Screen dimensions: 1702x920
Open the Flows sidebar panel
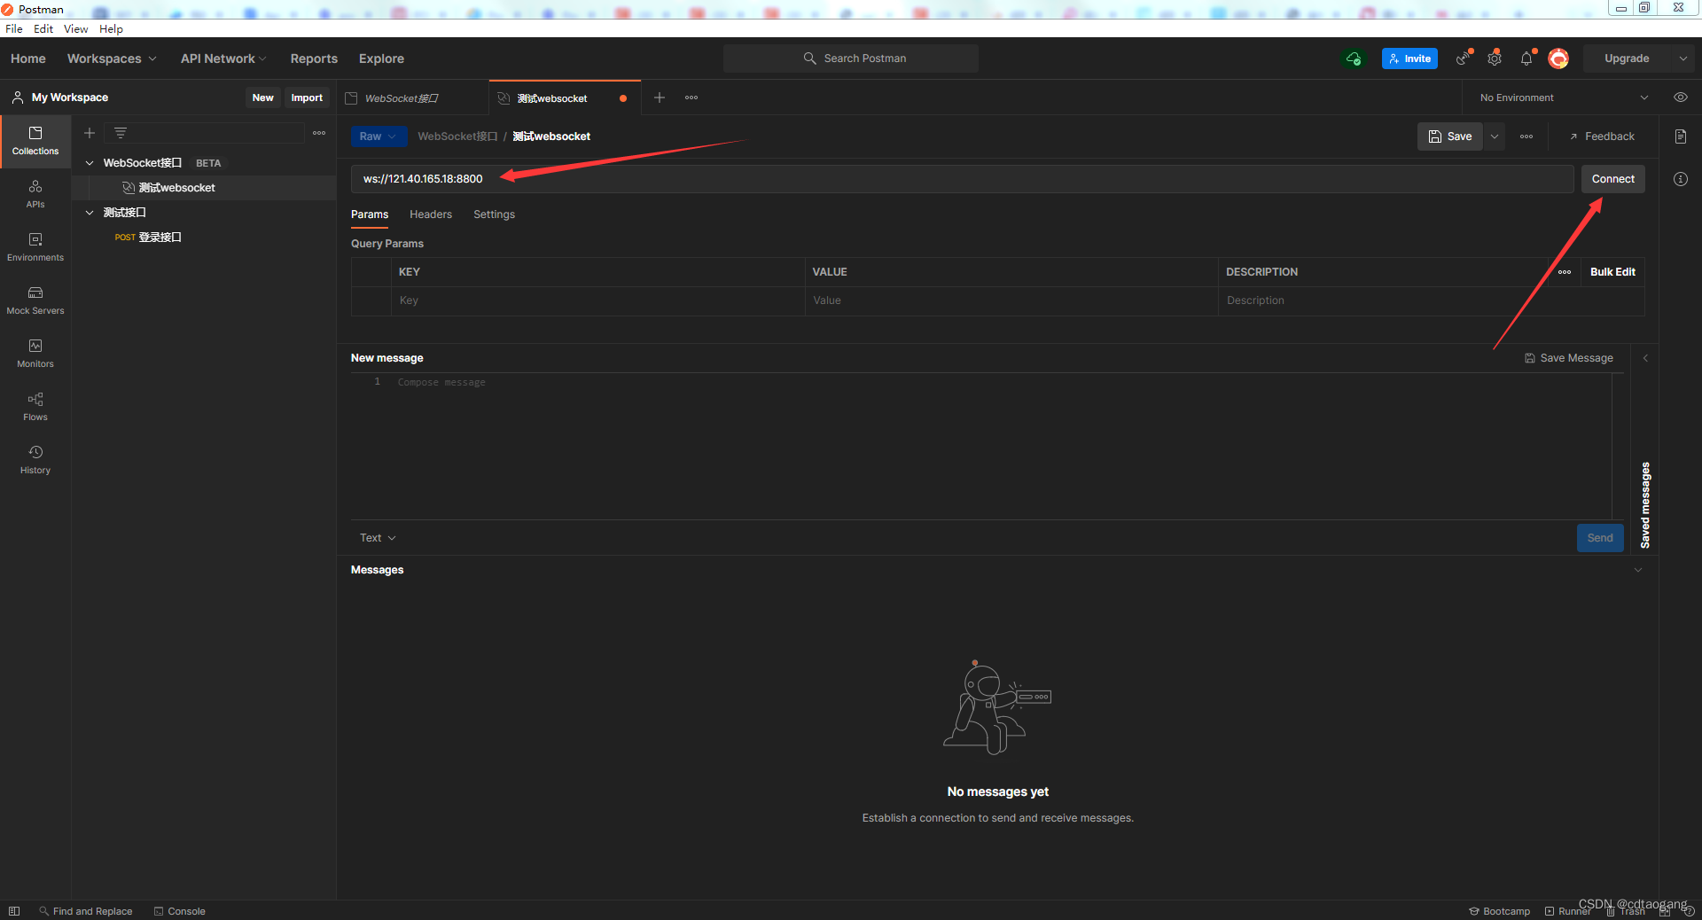click(x=35, y=407)
